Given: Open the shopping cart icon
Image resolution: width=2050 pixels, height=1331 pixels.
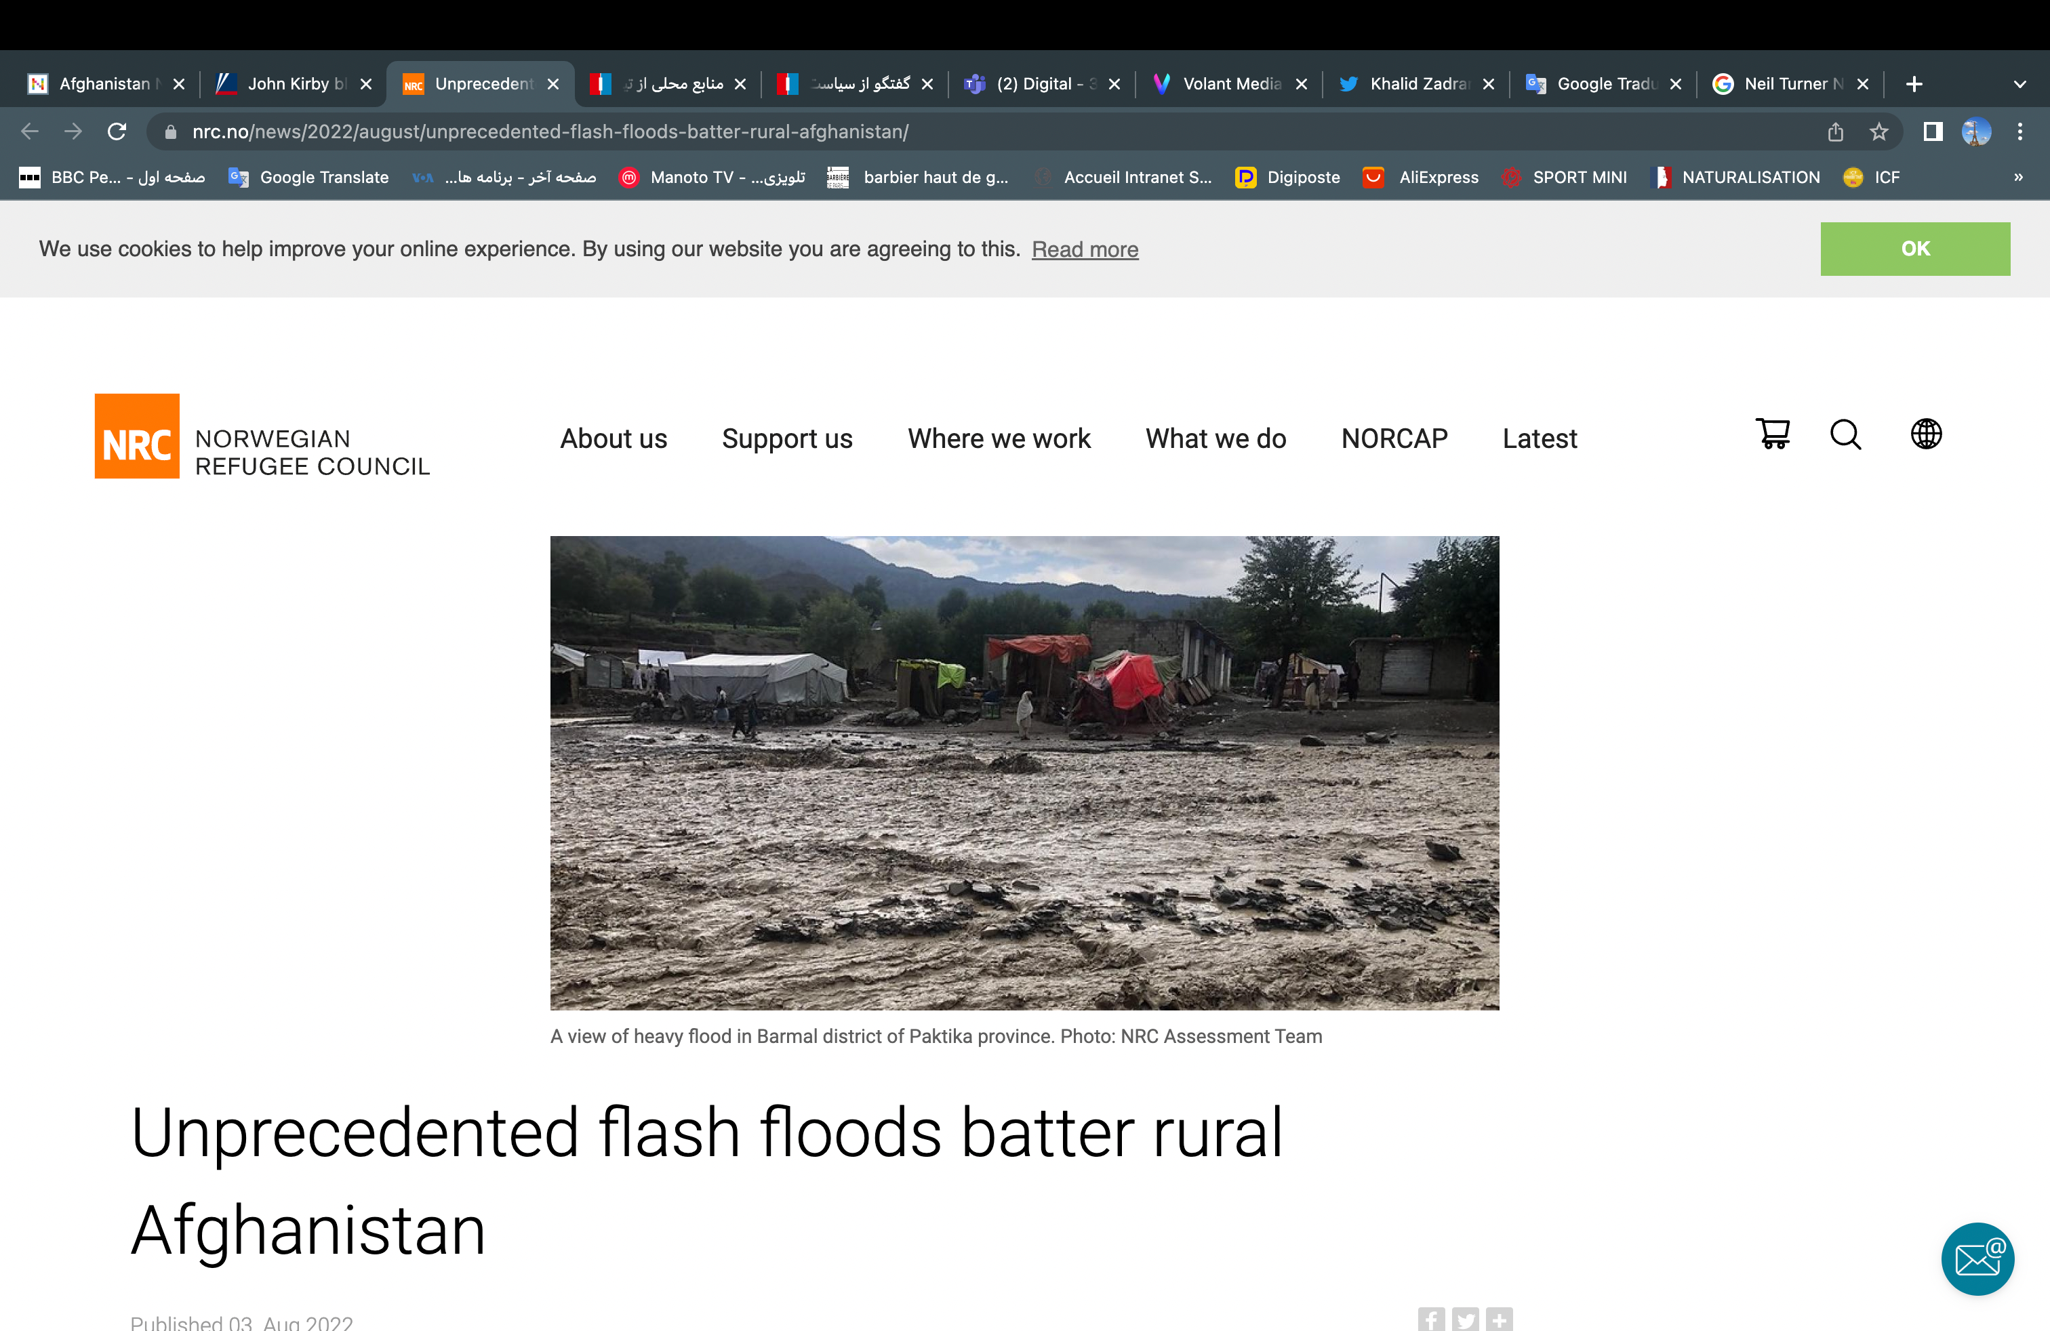Looking at the screenshot, I should pos(1773,434).
